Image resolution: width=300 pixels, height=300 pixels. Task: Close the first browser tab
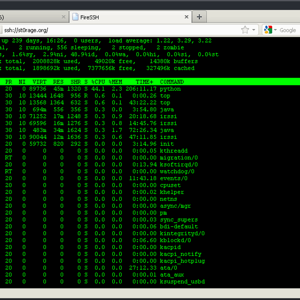pos(64,16)
